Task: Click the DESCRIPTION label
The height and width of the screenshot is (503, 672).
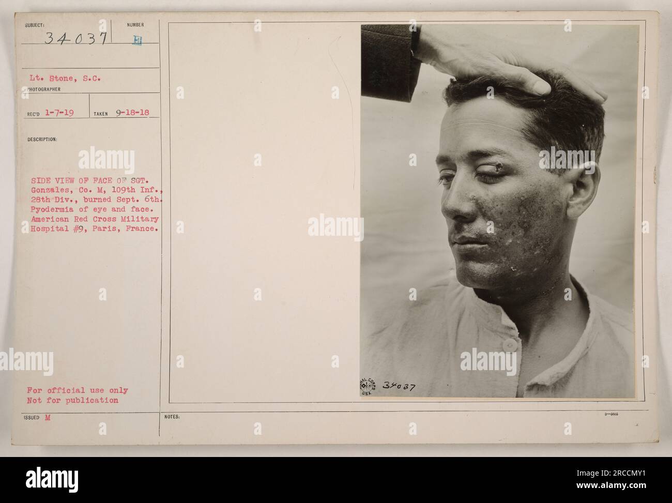Action: [42, 139]
